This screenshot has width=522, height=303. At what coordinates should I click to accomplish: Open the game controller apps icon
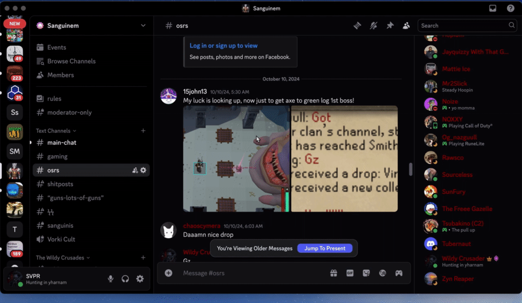tap(399, 273)
